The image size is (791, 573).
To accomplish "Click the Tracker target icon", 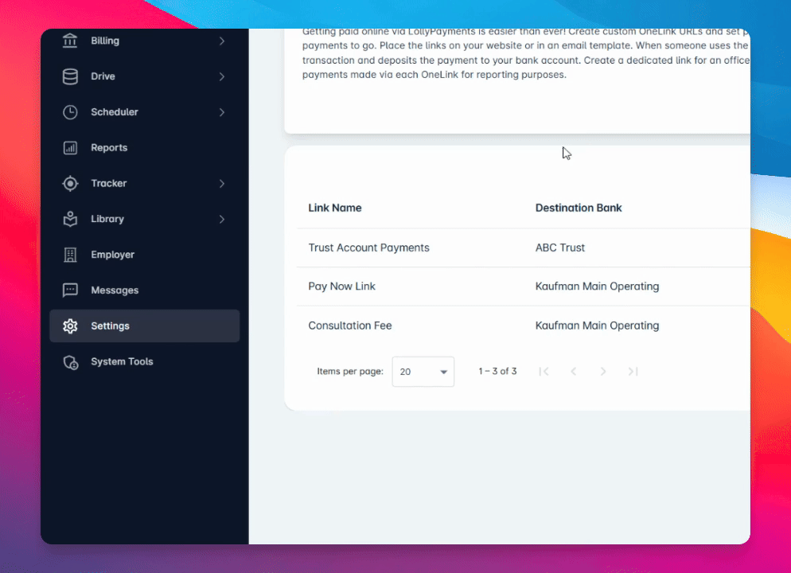I will coord(70,183).
